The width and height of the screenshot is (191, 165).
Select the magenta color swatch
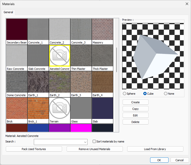tap(81, 128)
